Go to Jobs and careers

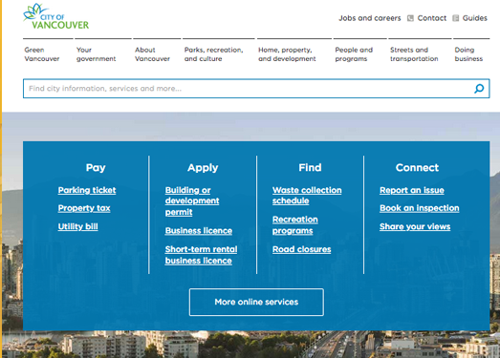370,18
